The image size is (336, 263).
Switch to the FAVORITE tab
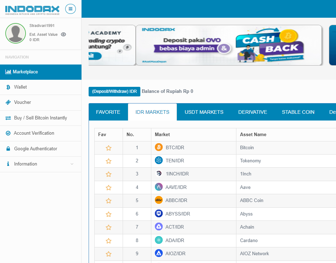tap(108, 112)
